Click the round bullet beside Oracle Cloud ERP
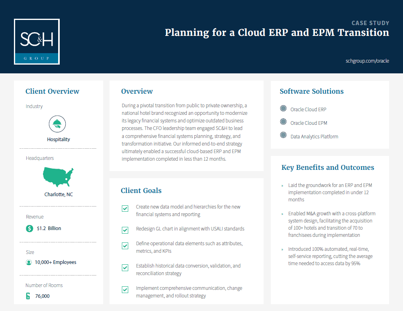This screenshot has height=311, width=403. tap(283, 108)
